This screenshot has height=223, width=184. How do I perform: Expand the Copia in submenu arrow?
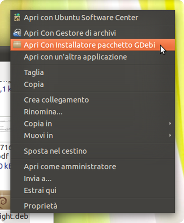pos(170,123)
